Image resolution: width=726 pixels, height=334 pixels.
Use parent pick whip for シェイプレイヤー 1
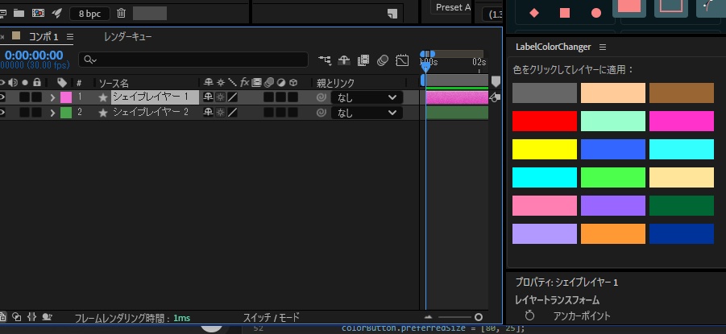(321, 97)
